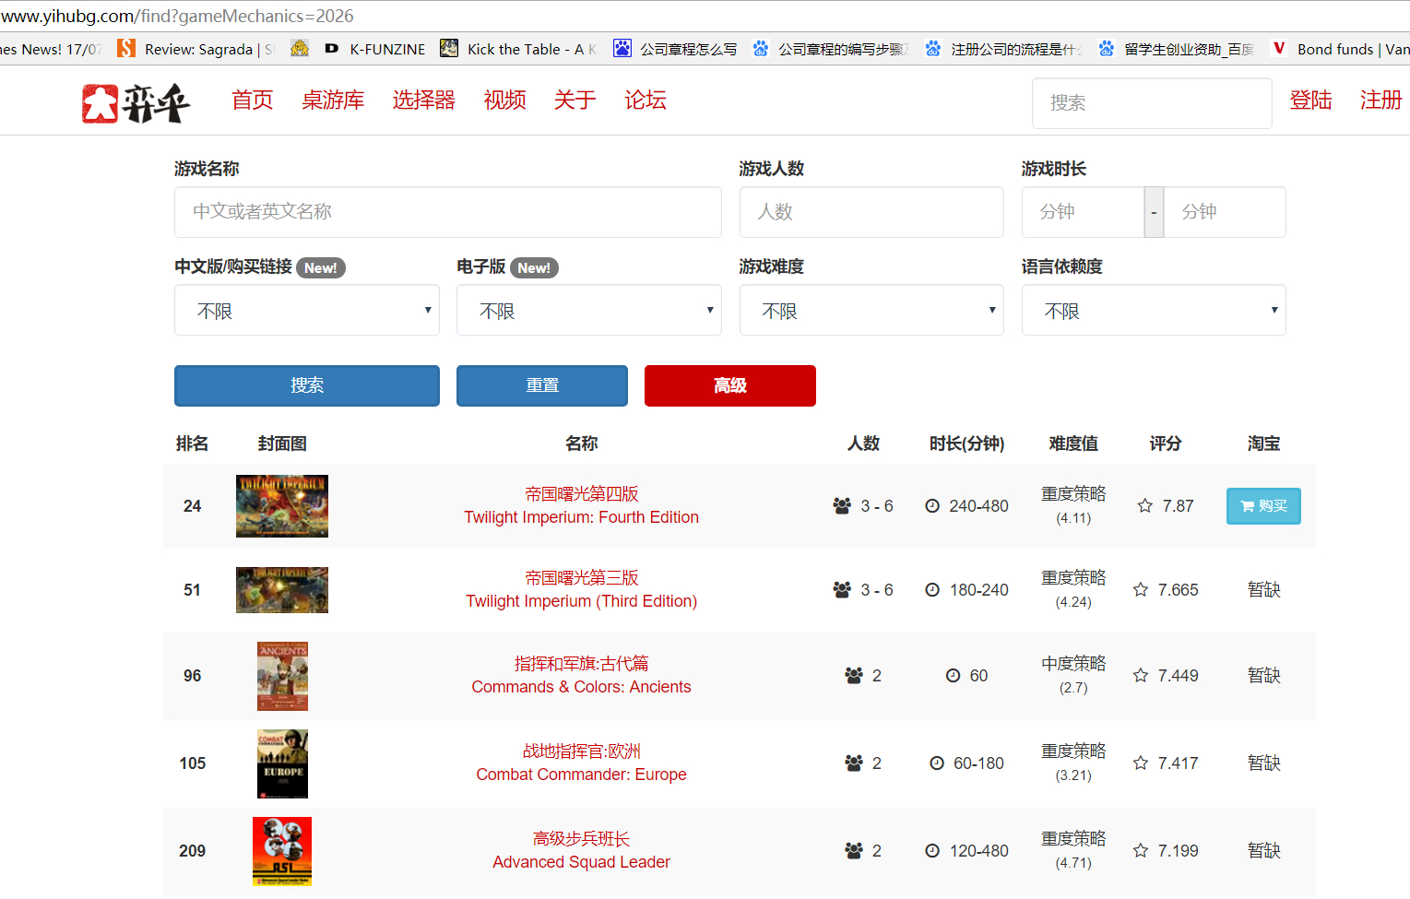Click the 淘宝 column header
The width and height of the screenshot is (1410, 899).
tap(1263, 444)
